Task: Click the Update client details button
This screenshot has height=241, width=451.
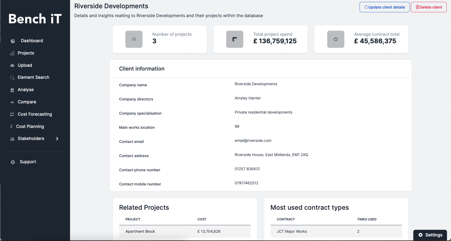Action: pos(385,7)
